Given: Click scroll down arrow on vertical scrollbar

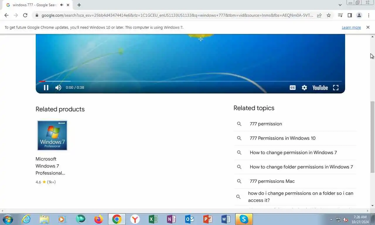Looking at the screenshot, I should point(372,206).
